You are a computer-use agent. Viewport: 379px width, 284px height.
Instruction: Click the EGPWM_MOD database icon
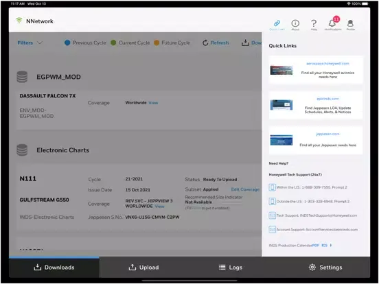22,77
